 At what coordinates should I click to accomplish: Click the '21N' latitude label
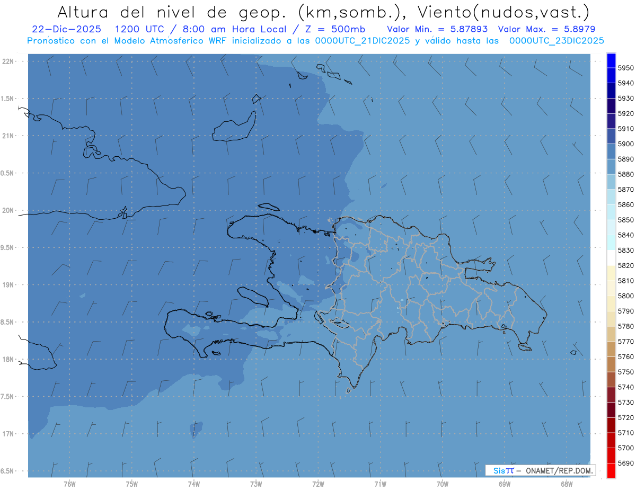(8, 136)
